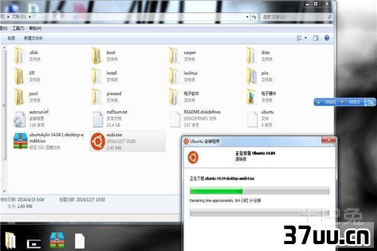Viewport: 377px width, 251px height.
Task: Open the casper folder icon
Action: coord(174,56)
